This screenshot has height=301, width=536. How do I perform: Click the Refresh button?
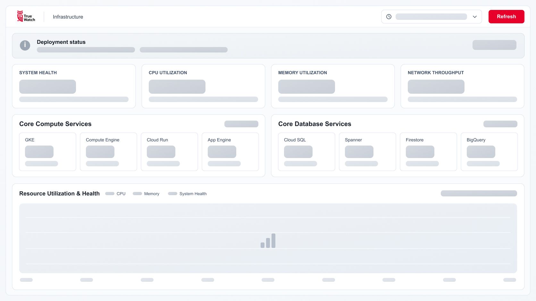506,17
